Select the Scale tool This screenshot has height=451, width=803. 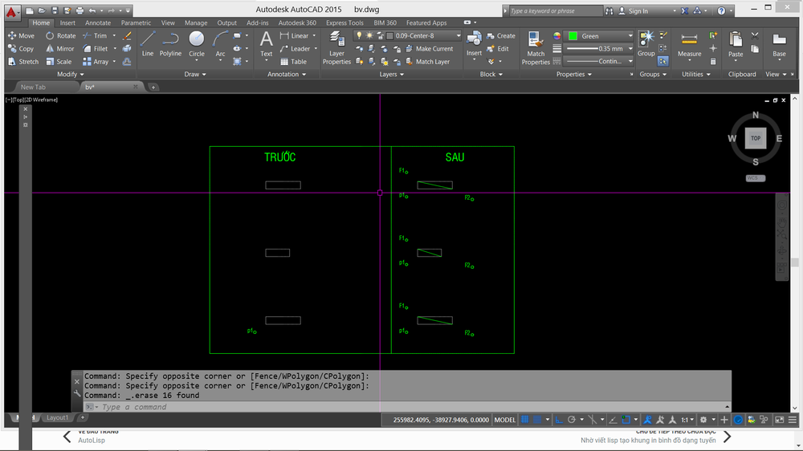pos(59,62)
